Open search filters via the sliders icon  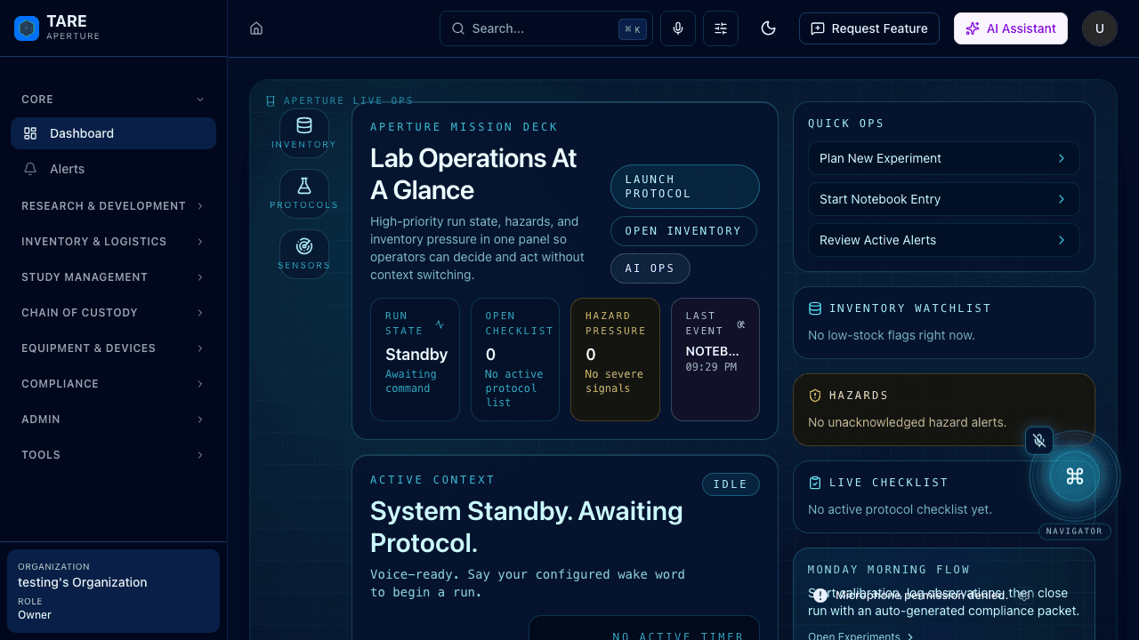tap(720, 28)
